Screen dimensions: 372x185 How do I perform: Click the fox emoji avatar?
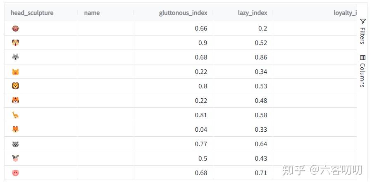[x=15, y=129]
